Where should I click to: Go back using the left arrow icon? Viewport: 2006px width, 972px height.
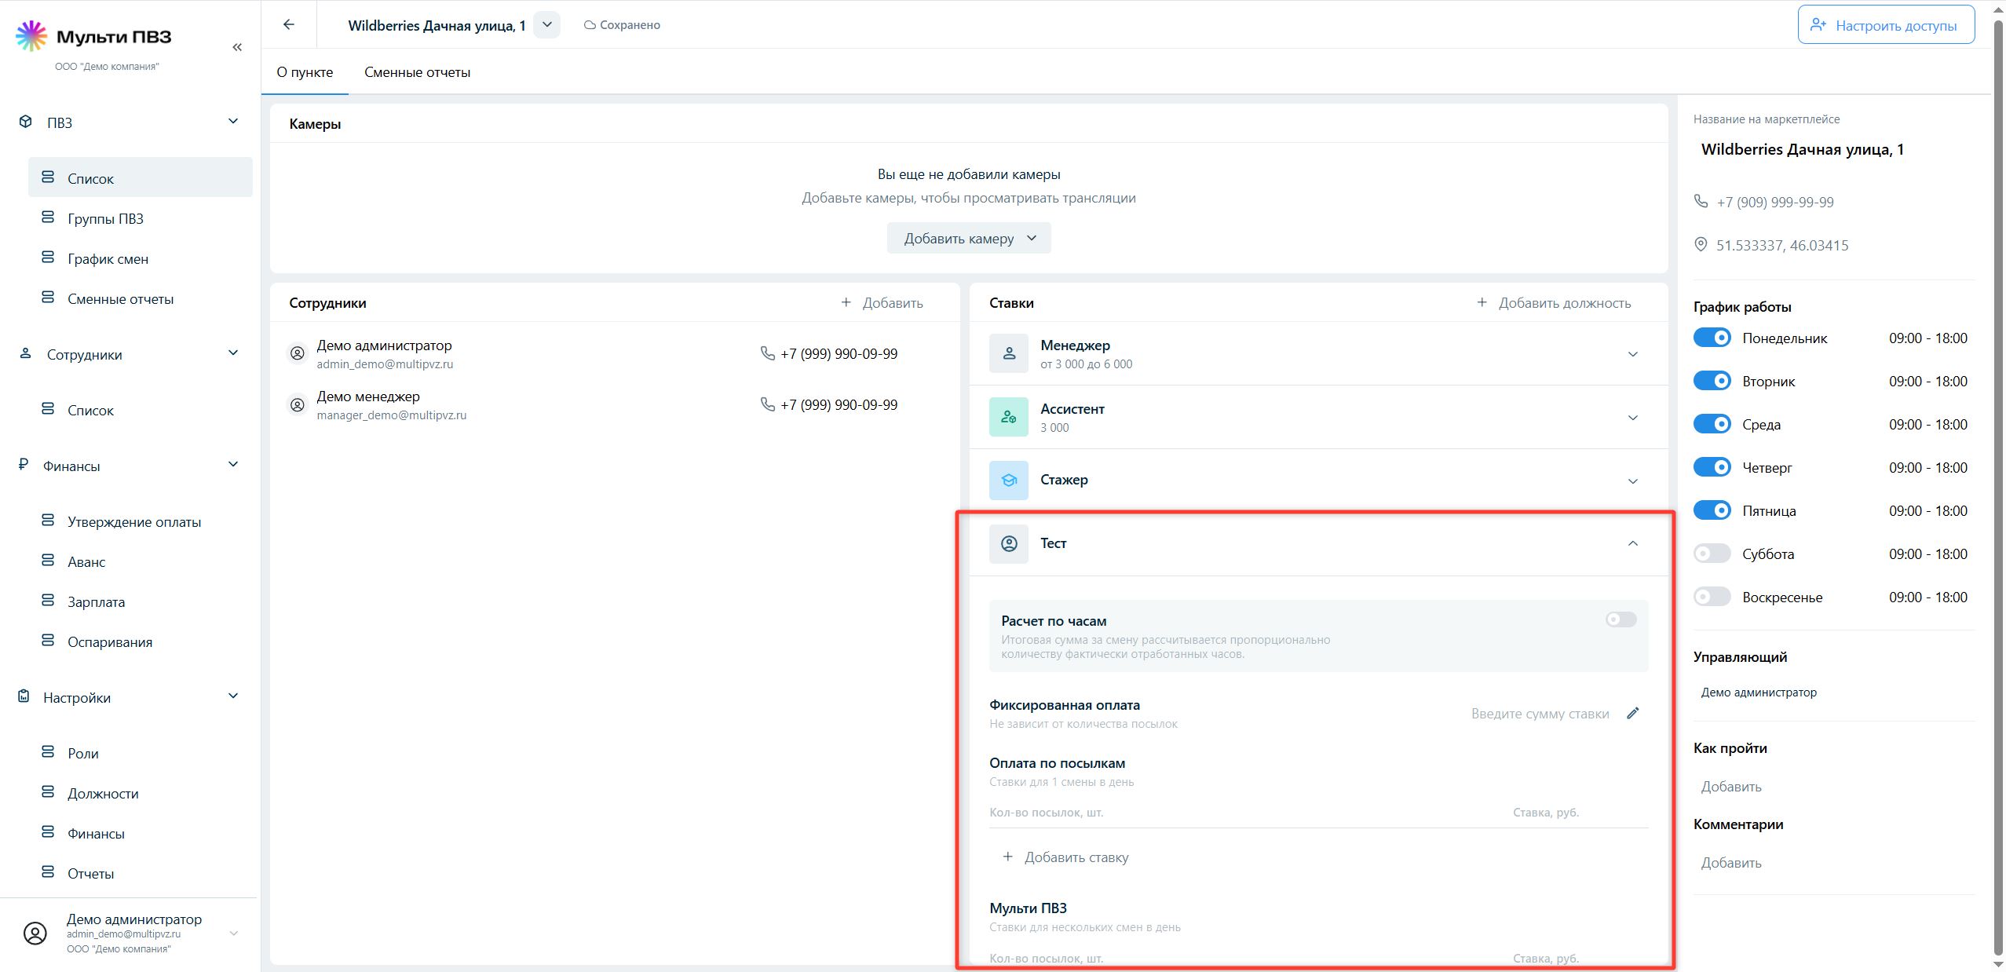[289, 24]
